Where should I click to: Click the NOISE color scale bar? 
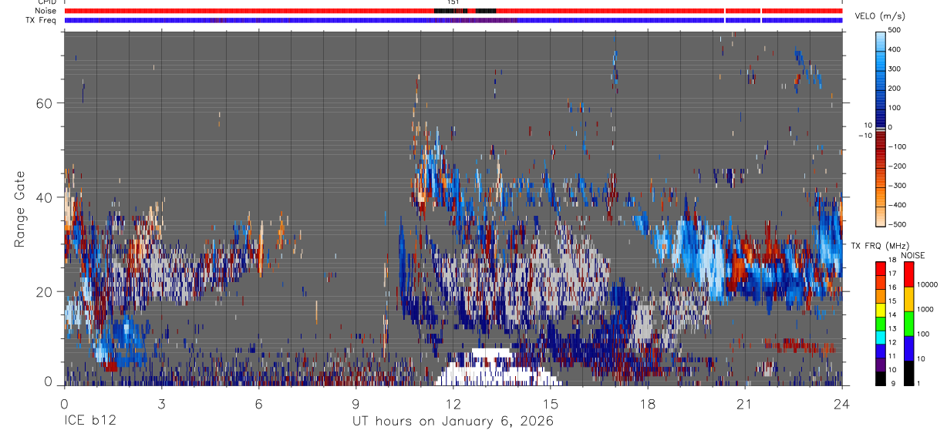coord(909,322)
